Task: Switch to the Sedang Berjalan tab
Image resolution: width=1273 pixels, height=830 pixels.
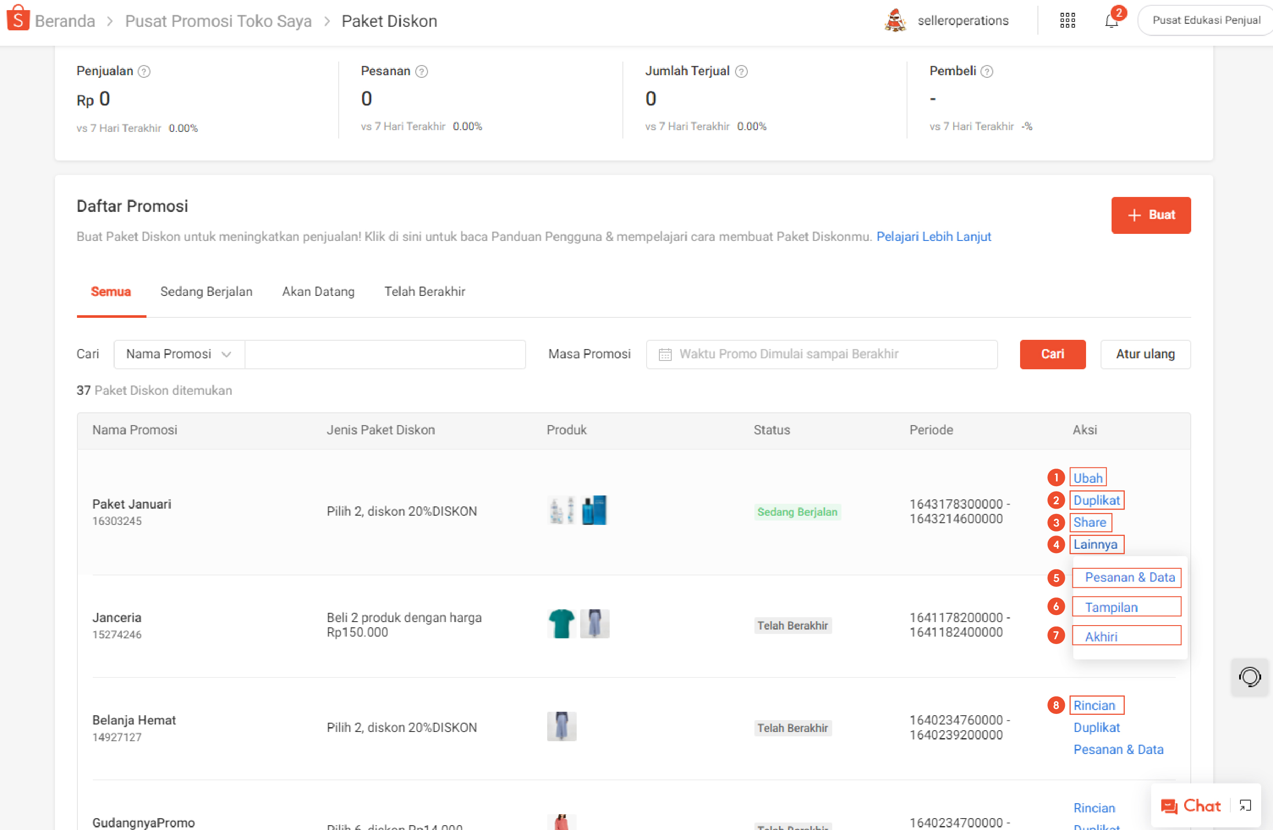Action: click(x=206, y=292)
